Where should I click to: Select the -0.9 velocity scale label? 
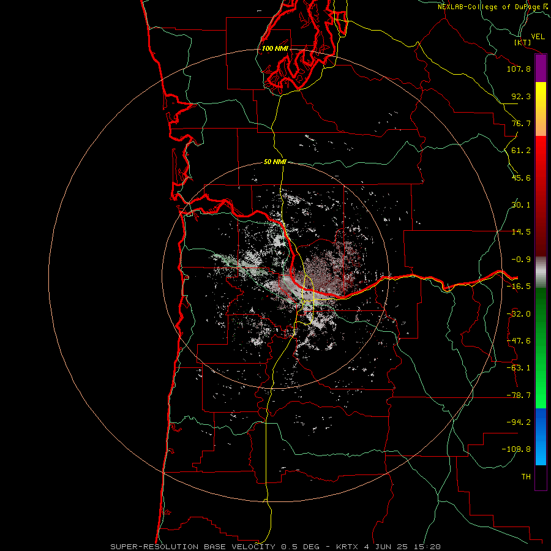click(x=521, y=260)
